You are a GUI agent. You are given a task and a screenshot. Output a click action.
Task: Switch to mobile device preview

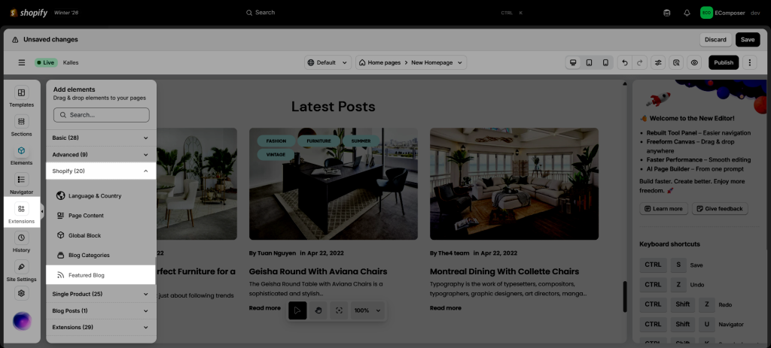(605, 62)
